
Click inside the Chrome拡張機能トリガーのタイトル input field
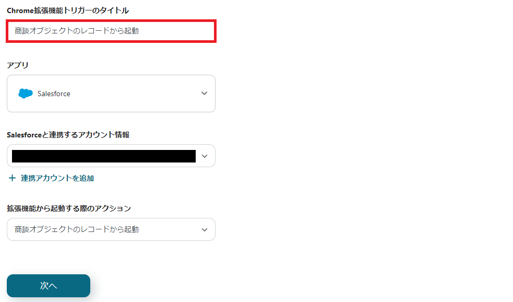(x=111, y=31)
